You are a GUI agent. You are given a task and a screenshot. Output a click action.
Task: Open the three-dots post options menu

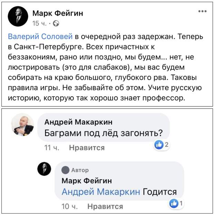[202, 11]
